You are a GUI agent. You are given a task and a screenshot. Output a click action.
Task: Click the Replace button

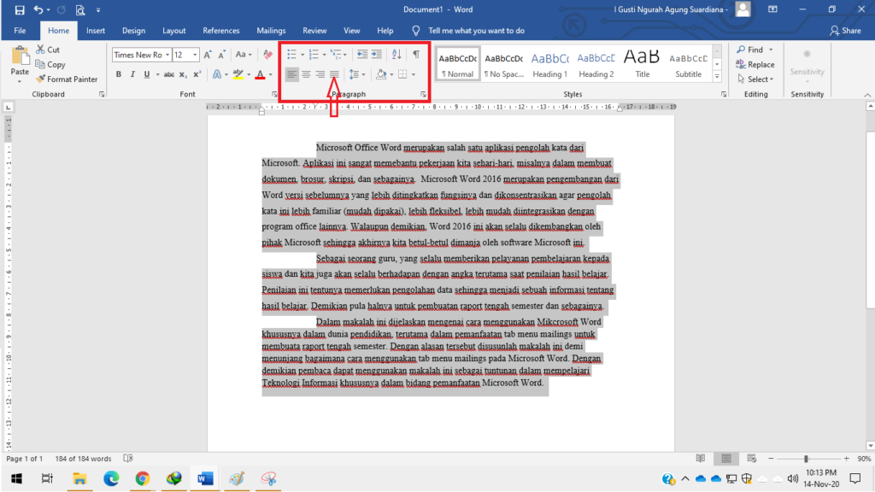click(755, 65)
